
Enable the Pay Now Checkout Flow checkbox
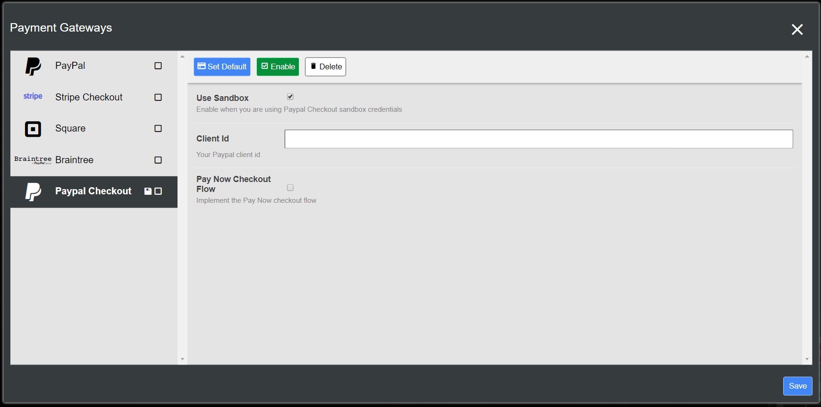pyautogui.click(x=290, y=188)
